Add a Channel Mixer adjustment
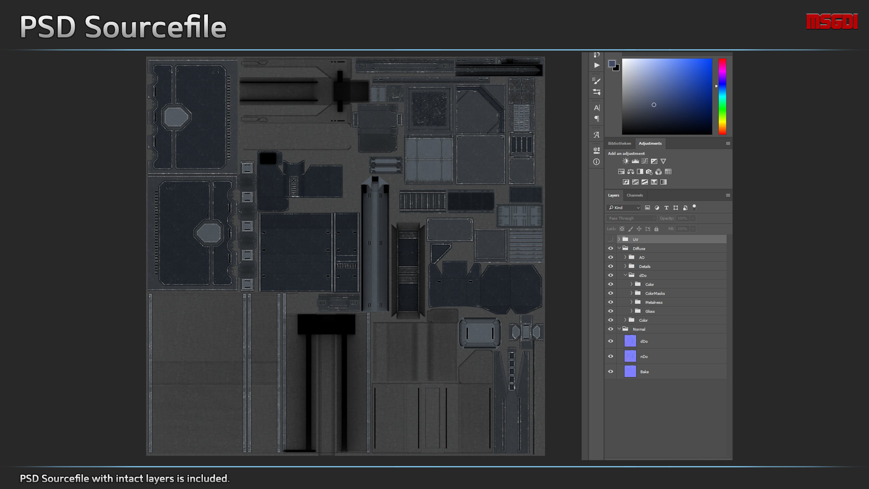The image size is (869, 489). (659, 172)
